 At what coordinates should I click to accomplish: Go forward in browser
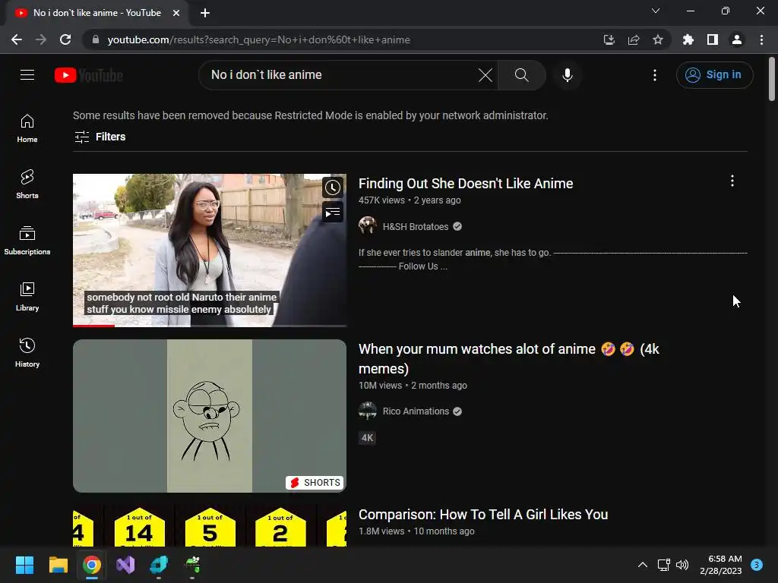click(41, 39)
